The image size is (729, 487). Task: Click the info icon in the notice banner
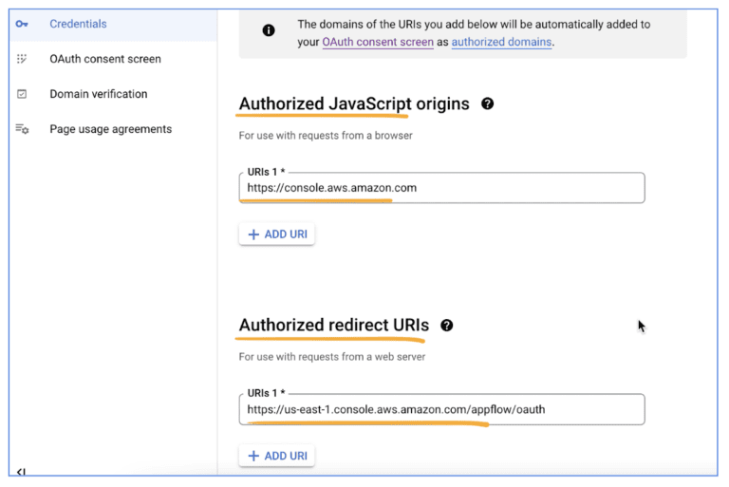click(269, 30)
